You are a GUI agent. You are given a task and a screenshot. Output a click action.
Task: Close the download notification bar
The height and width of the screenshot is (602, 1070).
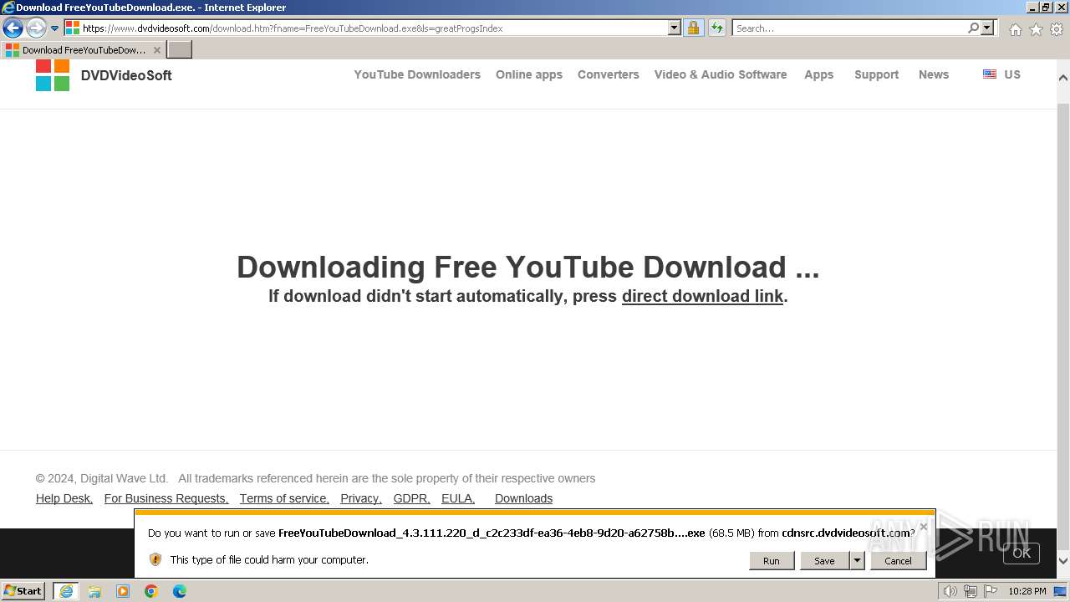(x=923, y=527)
